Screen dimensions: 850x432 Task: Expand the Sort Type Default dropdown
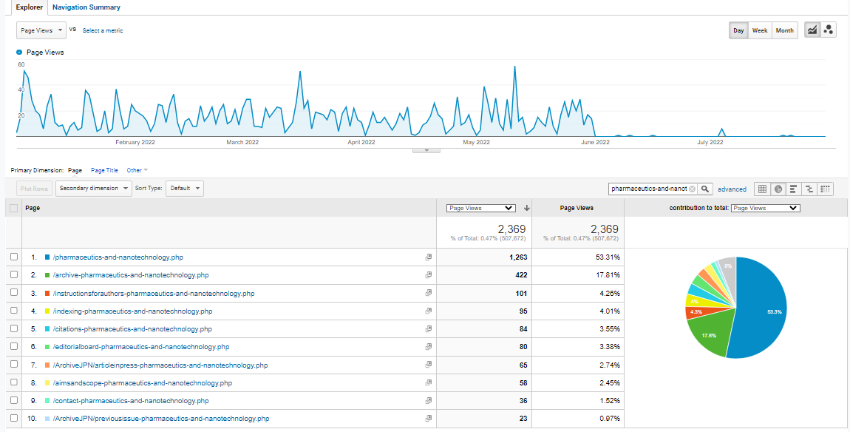pos(185,188)
